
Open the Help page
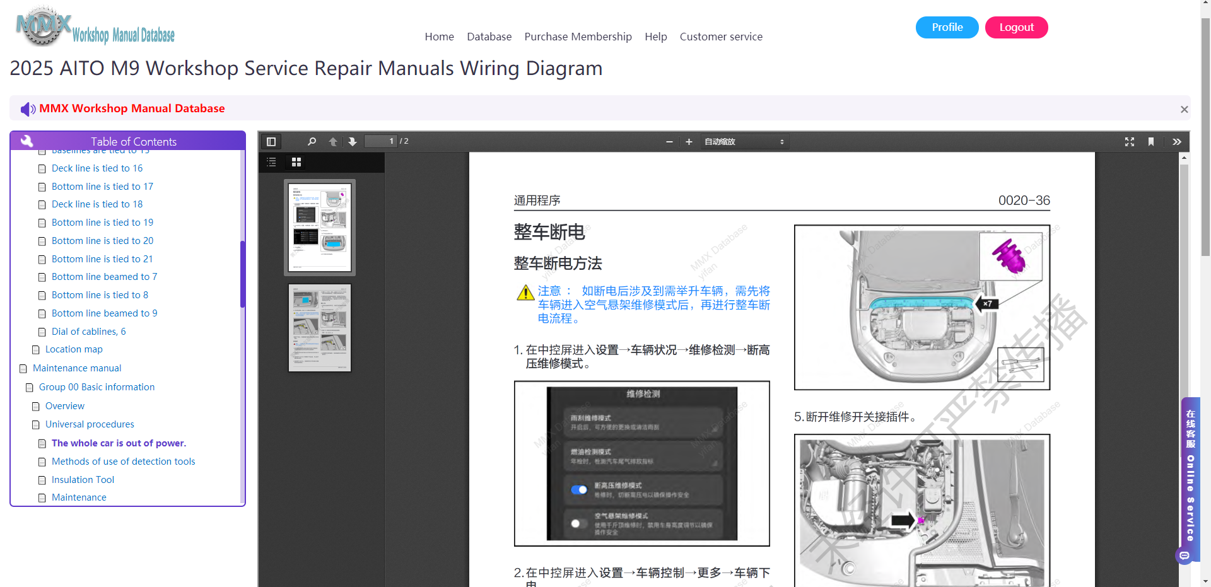656,37
